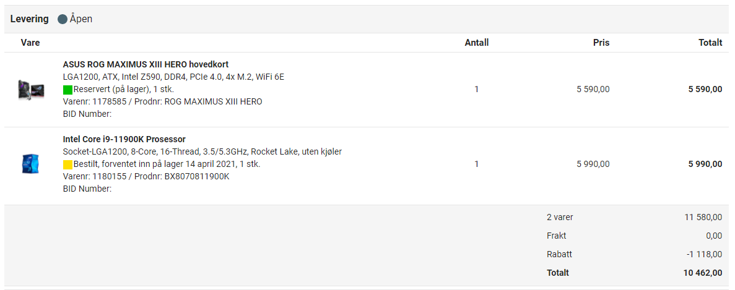The height and width of the screenshot is (290, 735).
Task: Open Intel Core i9-11900K Prosessor title
Action: pos(124,139)
